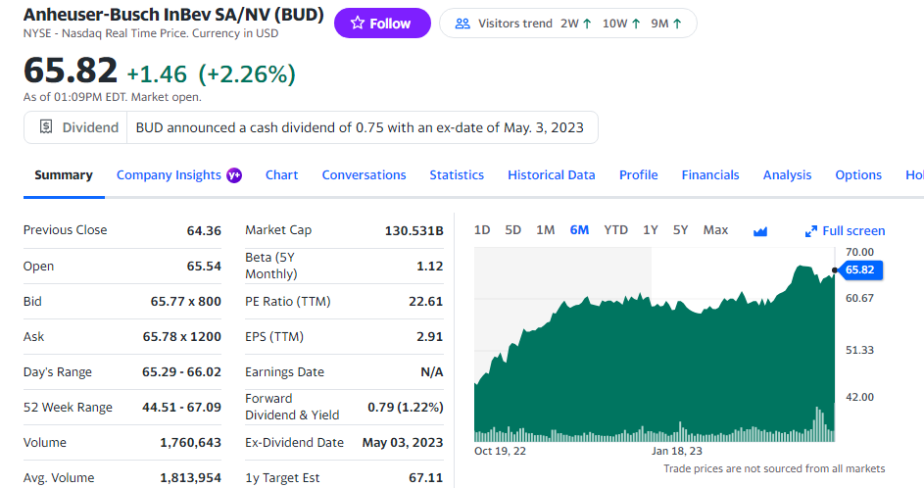Go to the Financials tab
This screenshot has height=488, width=924.
710,175
